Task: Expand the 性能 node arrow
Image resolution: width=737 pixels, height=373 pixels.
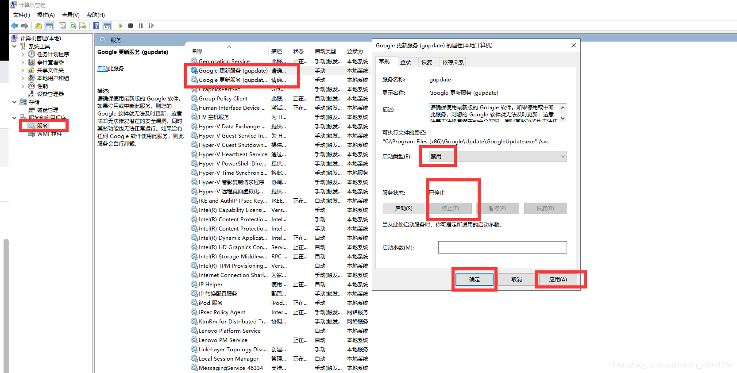Action: 23,86
